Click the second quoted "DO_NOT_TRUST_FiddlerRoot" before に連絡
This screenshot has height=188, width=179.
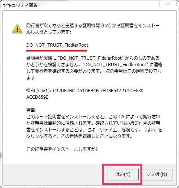tap(115, 65)
